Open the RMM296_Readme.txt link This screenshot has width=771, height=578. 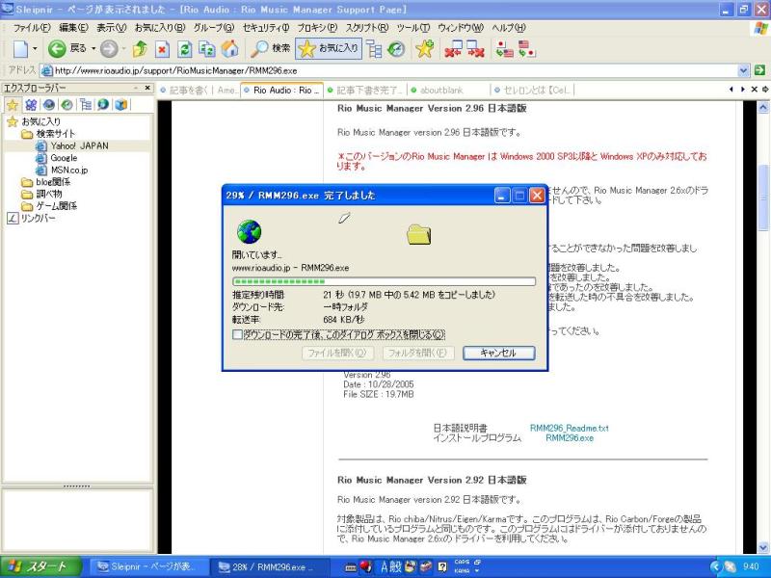click(569, 428)
